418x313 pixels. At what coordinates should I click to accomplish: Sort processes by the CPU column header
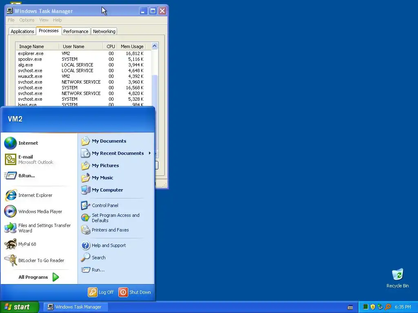(x=110, y=46)
